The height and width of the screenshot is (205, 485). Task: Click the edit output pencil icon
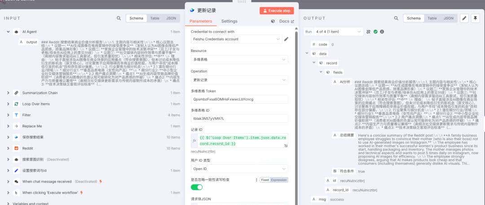[464, 18]
